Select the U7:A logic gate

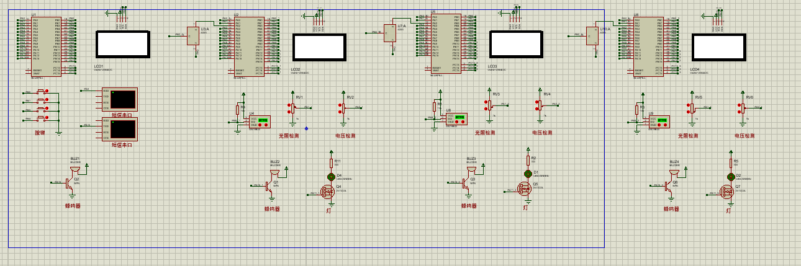[390, 33]
